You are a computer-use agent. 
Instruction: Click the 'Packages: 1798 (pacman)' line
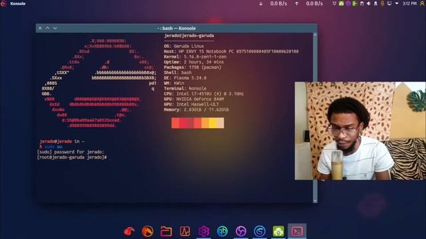click(x=192, y=67)
